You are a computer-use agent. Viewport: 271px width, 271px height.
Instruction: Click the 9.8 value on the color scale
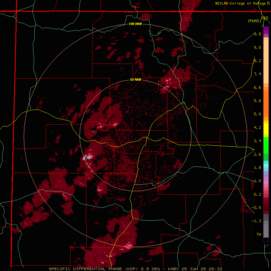tap(257, 34)
